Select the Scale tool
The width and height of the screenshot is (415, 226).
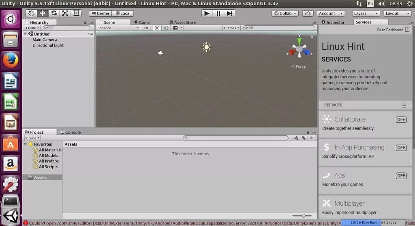click(65, 13)
